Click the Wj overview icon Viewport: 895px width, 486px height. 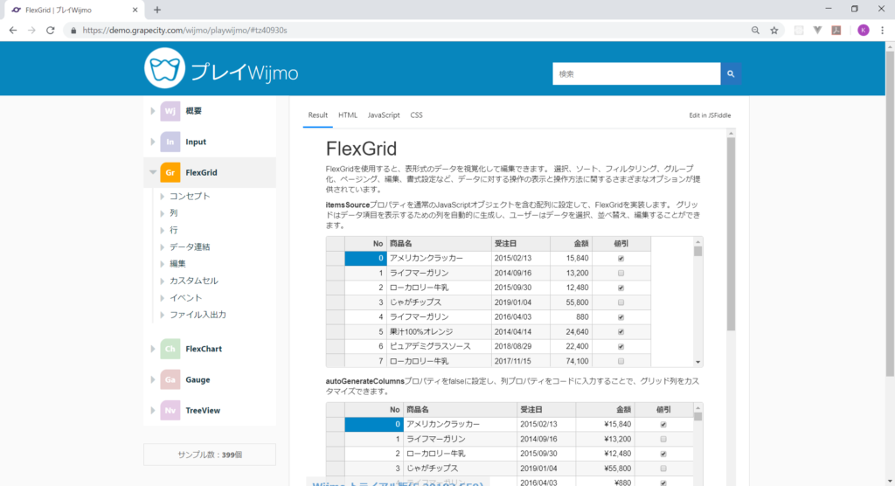click(170, 111)
